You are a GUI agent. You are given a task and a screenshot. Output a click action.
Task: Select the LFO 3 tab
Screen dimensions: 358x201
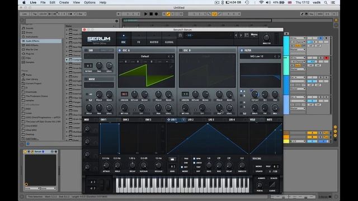[211, 119]
